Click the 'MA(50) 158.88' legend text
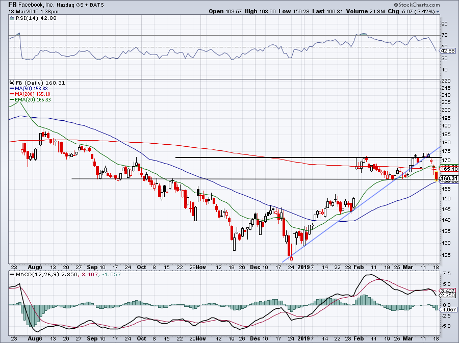Viewport: 459px width, 343px height. [31, 88]
